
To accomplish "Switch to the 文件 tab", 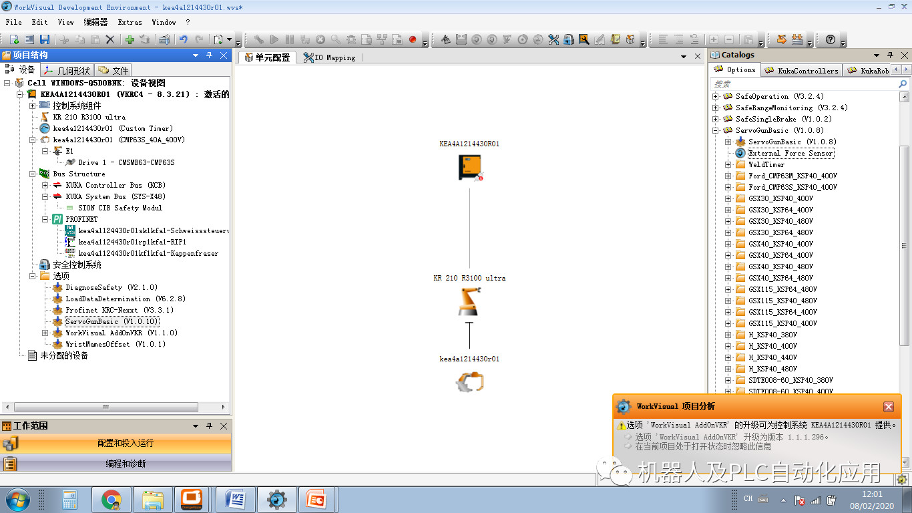I will (113, 70).
